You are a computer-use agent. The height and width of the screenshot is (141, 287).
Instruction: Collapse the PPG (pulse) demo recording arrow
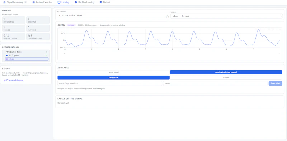point(4,52)
